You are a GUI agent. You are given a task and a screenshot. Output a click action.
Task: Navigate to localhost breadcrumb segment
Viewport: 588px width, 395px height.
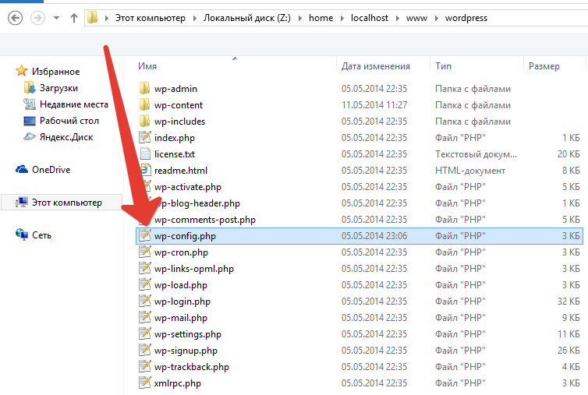(x=370, y=18)
